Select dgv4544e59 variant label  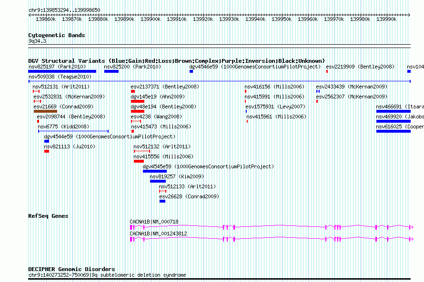(110, 136)
